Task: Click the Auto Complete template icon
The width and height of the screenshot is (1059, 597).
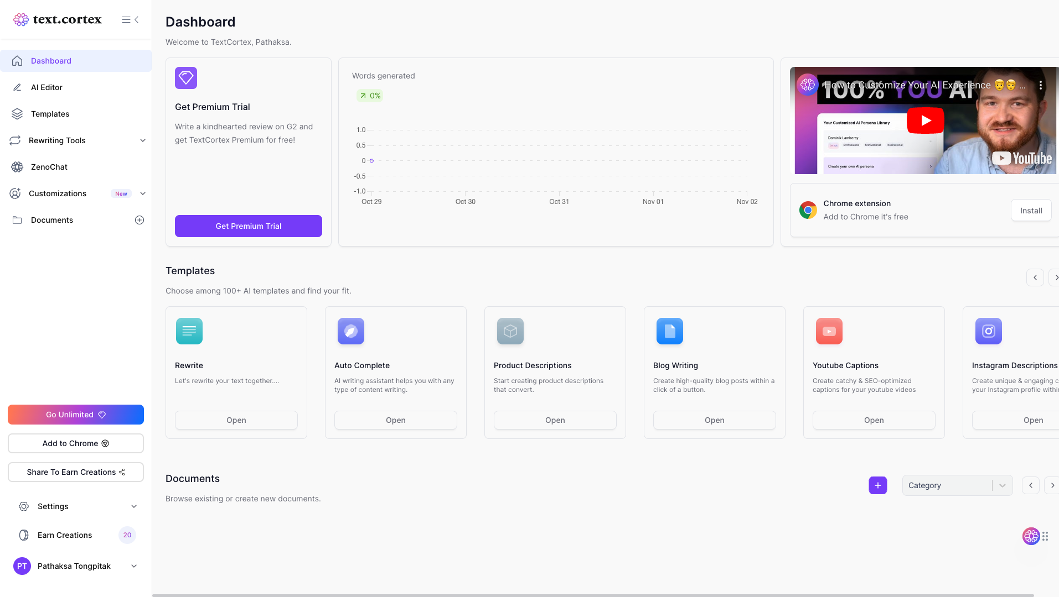Action: click(x=351, y=331)
